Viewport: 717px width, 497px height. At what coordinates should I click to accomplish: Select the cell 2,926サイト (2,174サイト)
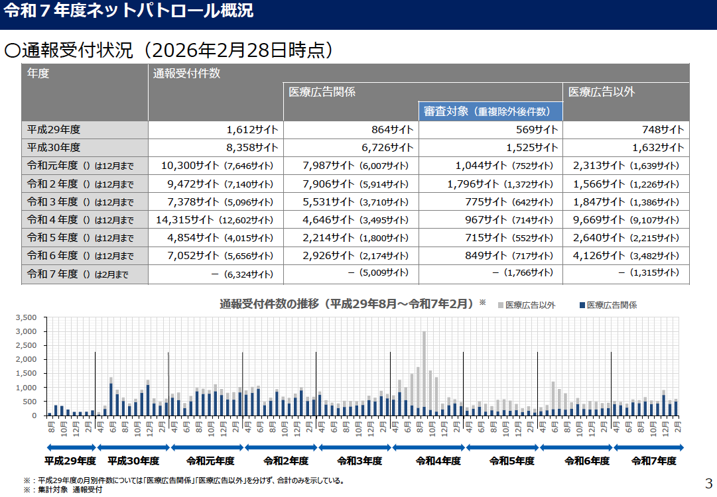(351, 256)
